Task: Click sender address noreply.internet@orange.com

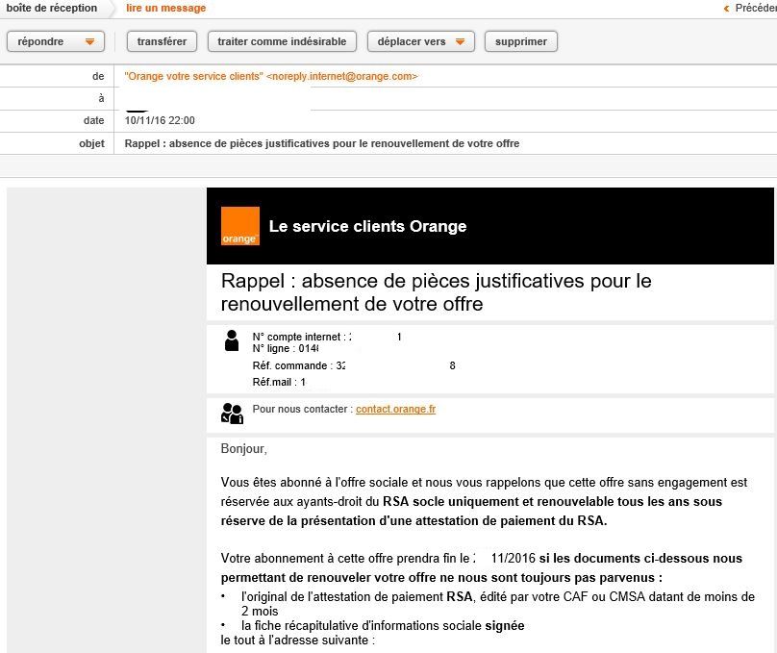Action: 342,76
